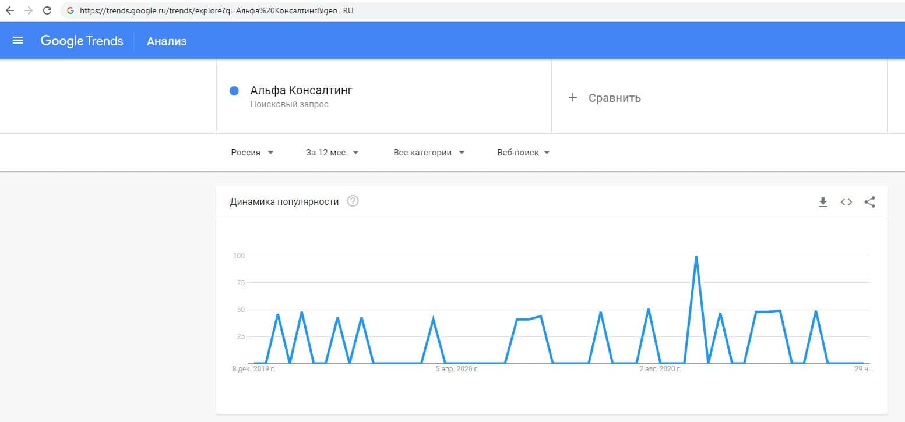Reload the page in browser
The height and width of the screenshot is (422, 905).
[48, 10]
